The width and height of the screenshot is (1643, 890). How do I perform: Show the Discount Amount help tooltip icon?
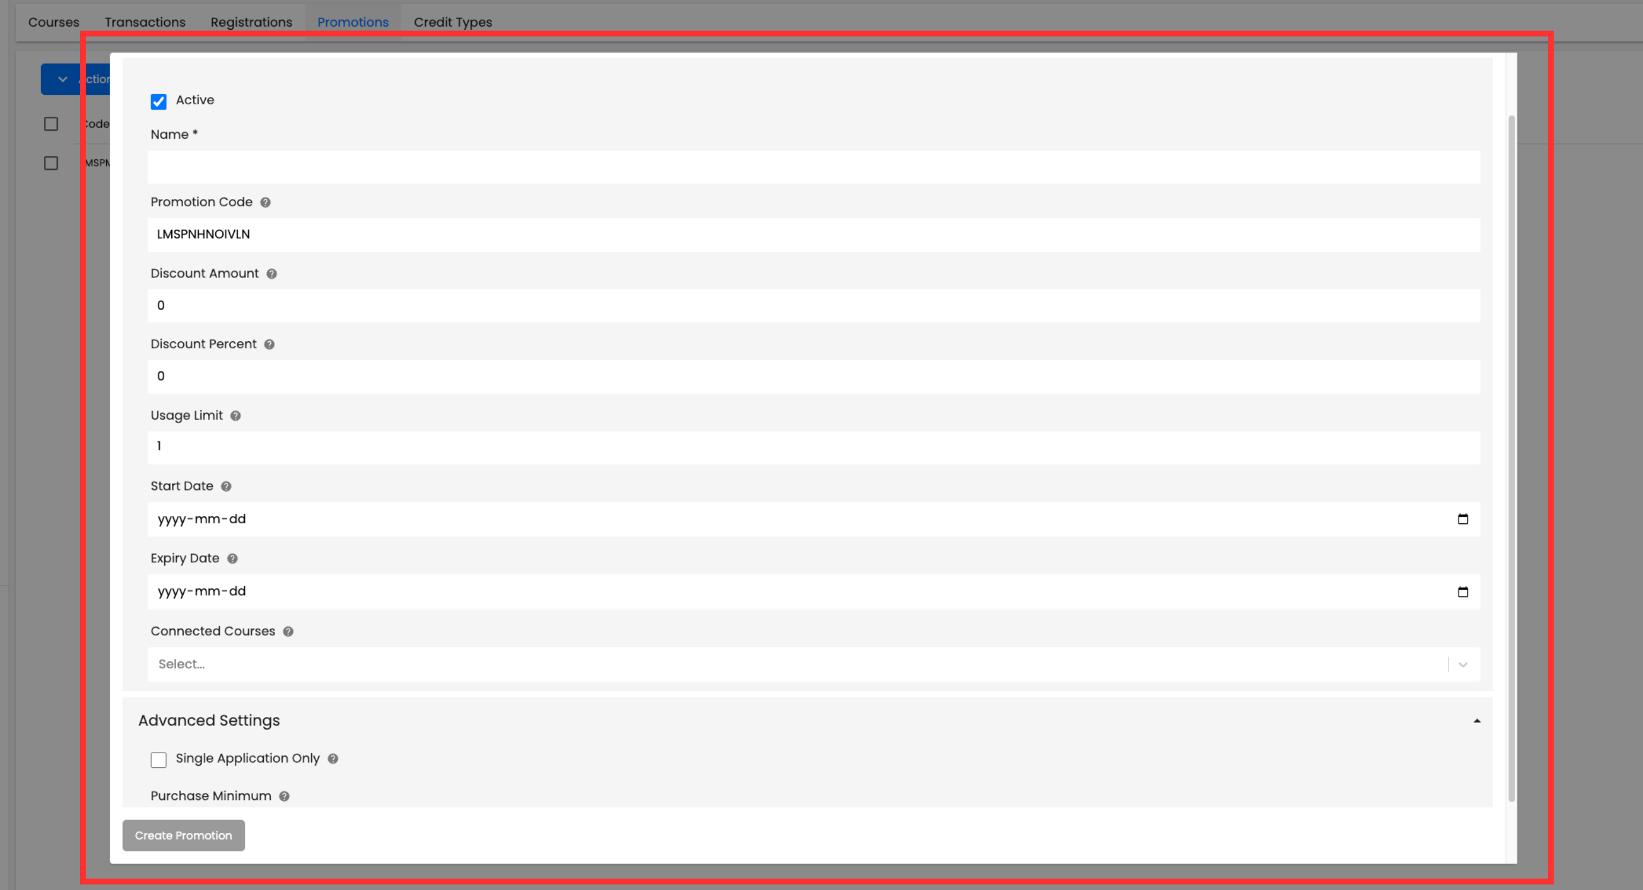[271, 274]
